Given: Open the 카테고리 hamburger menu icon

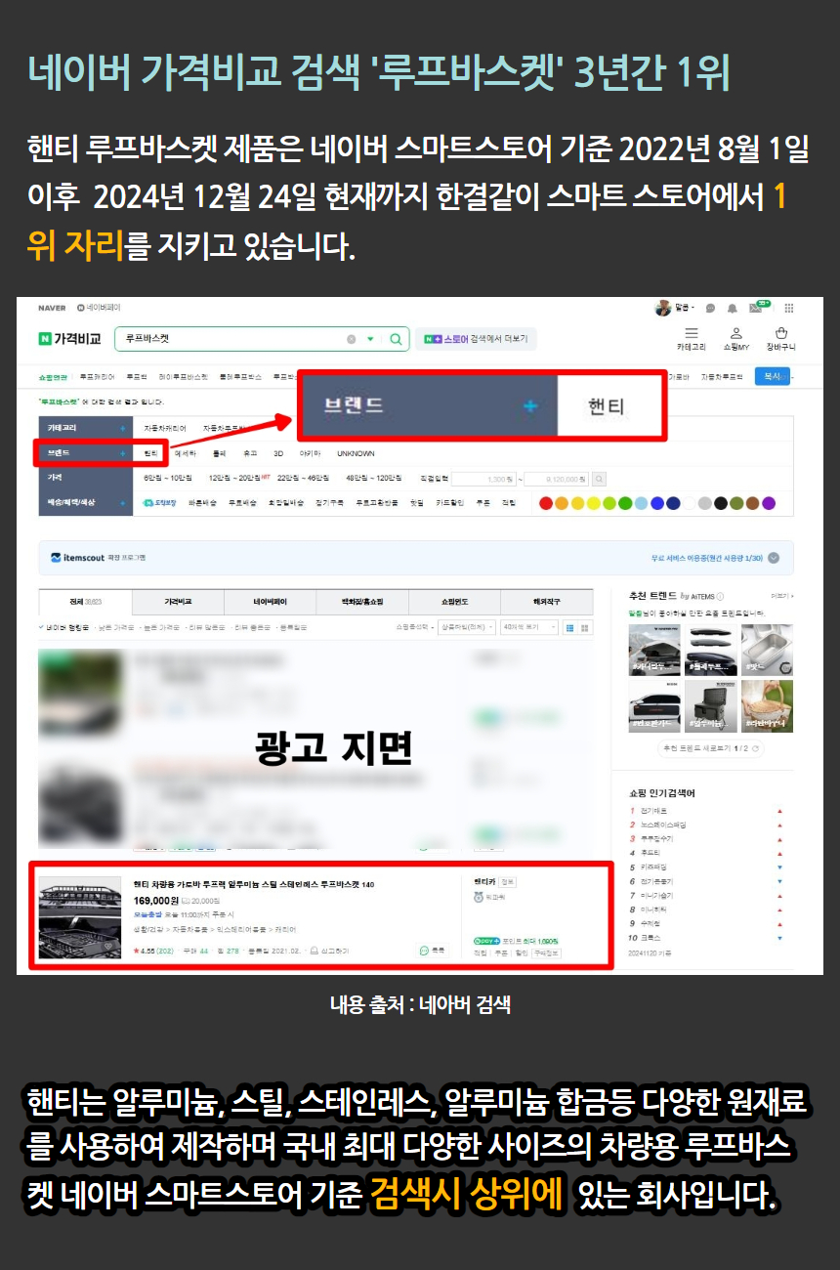Looking at the screenshot, I should [691, 333].
